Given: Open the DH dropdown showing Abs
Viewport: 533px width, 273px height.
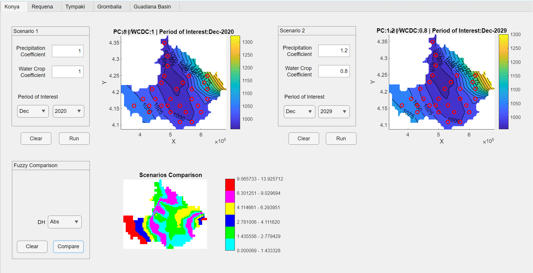Looking at the screenshot, I should (65, 222).
